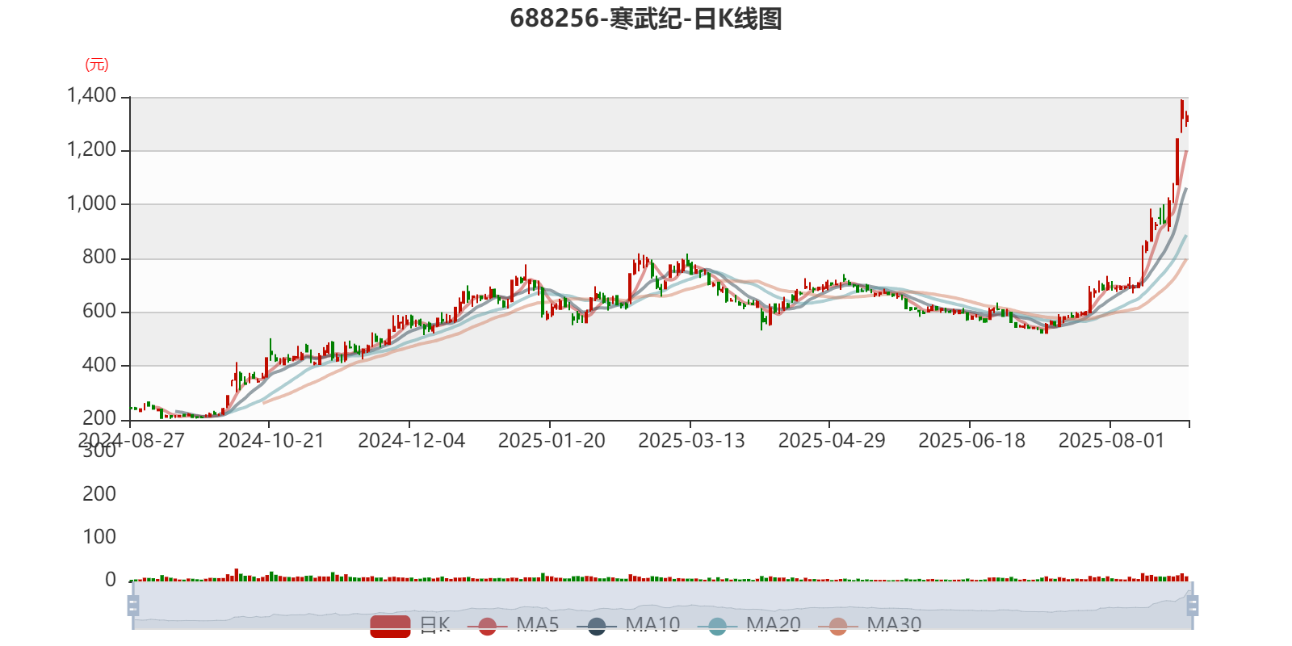Click the left data zoom slider handle

133,605
